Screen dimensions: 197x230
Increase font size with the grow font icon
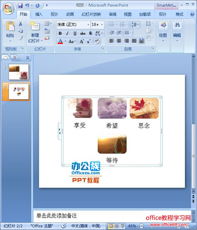tap(82, 41)
